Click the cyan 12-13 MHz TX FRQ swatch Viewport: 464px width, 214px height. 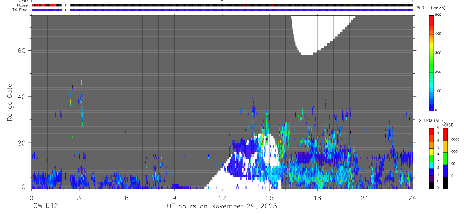click(431, 165)
